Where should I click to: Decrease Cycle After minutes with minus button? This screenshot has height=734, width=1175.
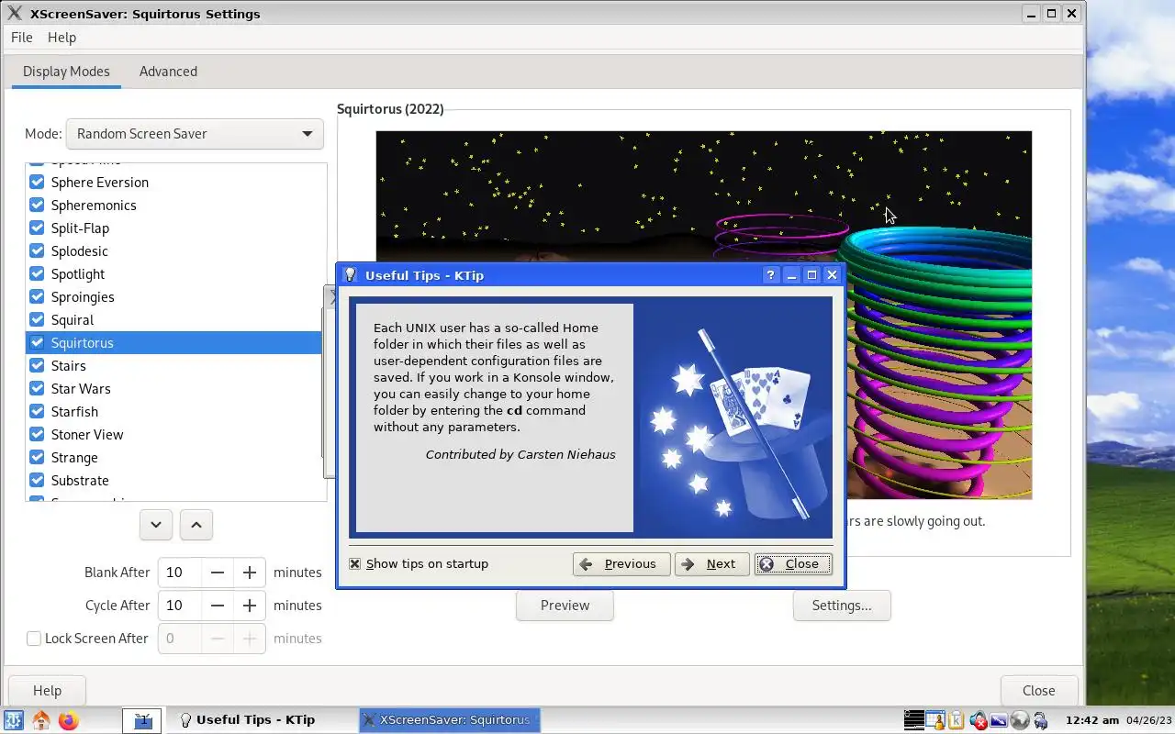218,606
